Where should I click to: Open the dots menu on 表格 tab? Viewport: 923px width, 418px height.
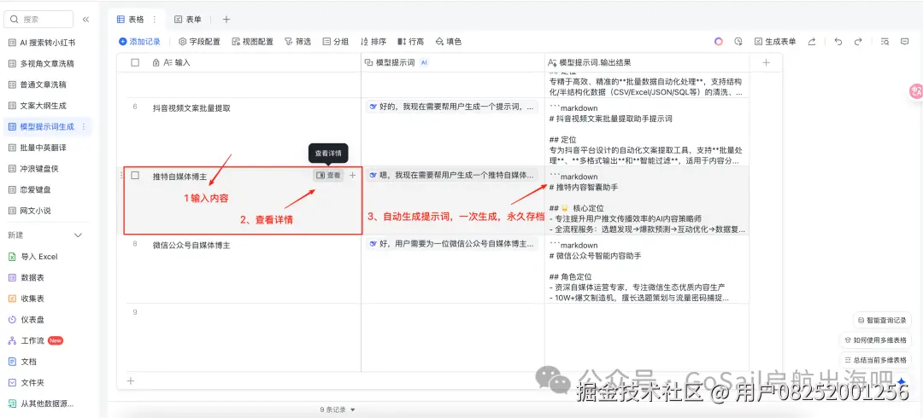[x=155, y=20]
